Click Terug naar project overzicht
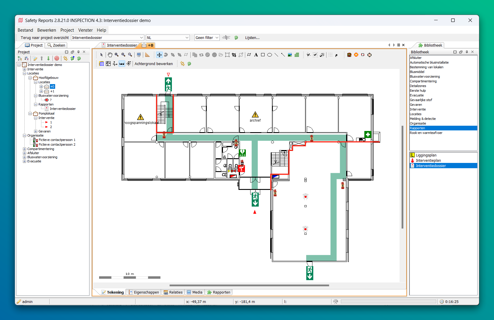 tap(45, 38)
